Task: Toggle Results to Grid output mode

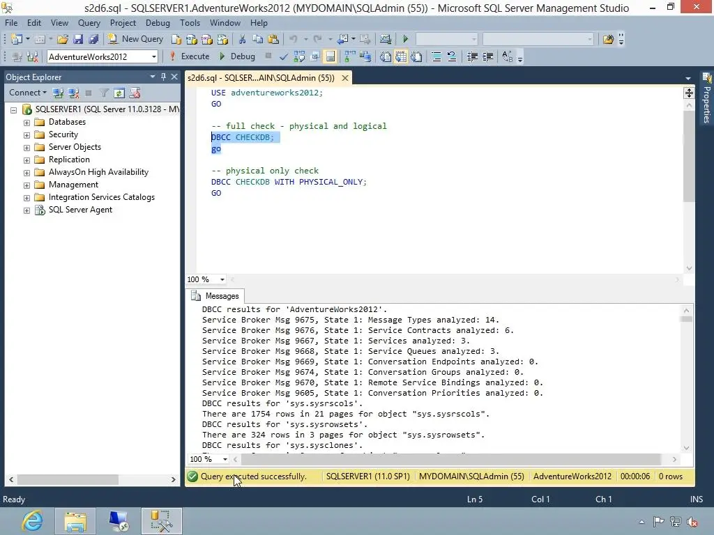Action: [402, 56]
